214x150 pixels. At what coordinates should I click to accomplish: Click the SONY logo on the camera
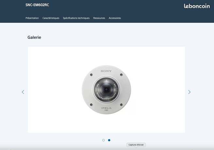pyautogui.click(x=106, y=71)
